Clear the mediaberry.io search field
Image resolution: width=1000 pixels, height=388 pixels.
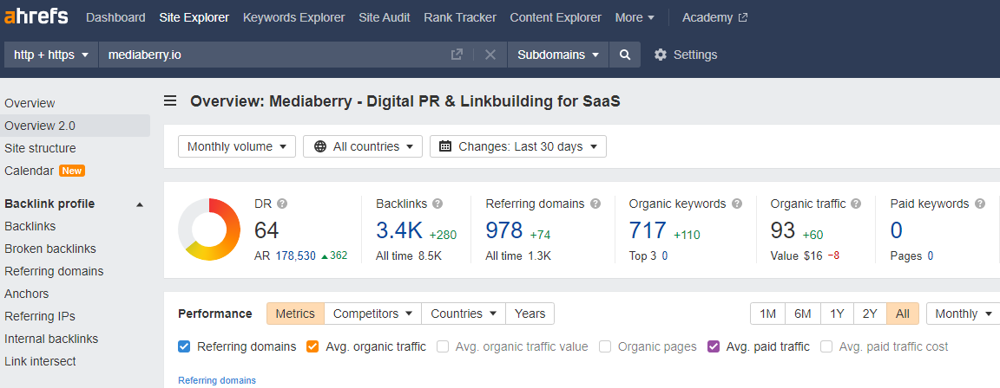pos(490,55)
